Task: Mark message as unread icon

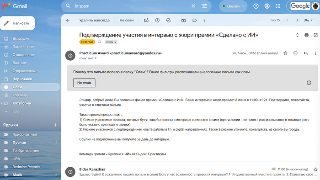Action: coord(146,20)
